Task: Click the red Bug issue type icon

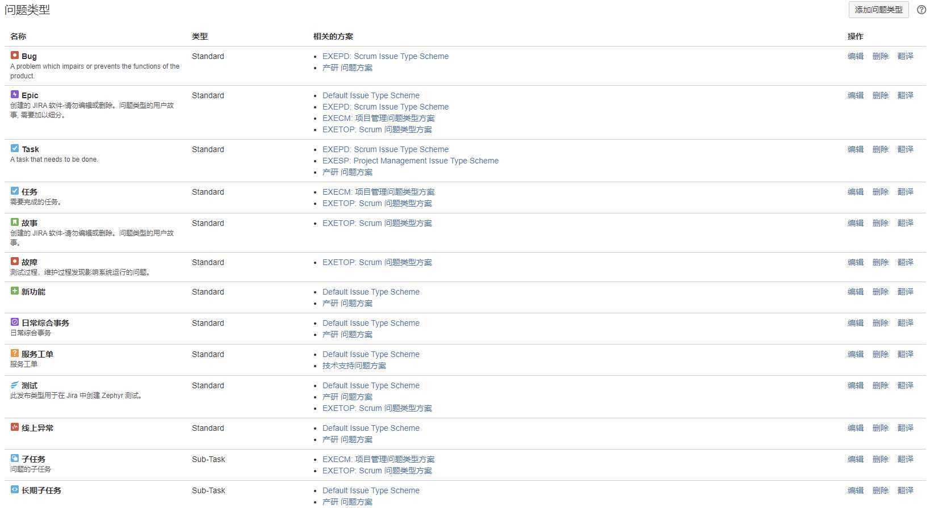Action: pyautogui.click(x=15, y=56)
